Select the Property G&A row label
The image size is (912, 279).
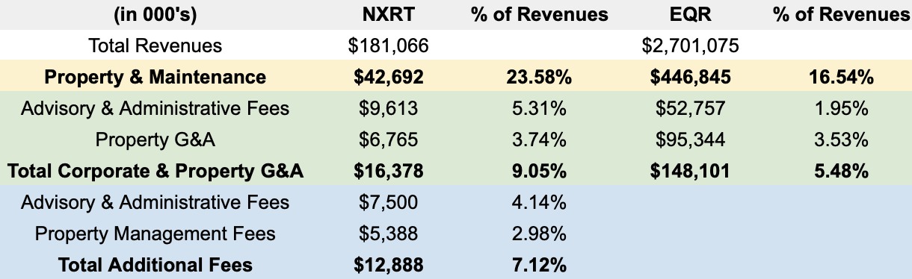pos(155,139)
